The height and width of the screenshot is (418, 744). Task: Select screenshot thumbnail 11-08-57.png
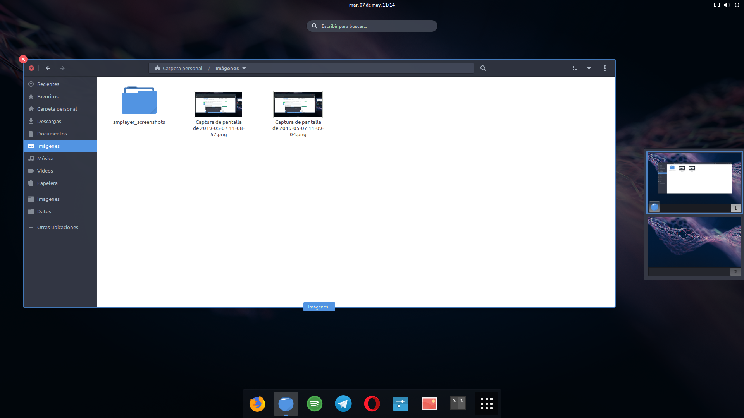[x=219, y=104]
